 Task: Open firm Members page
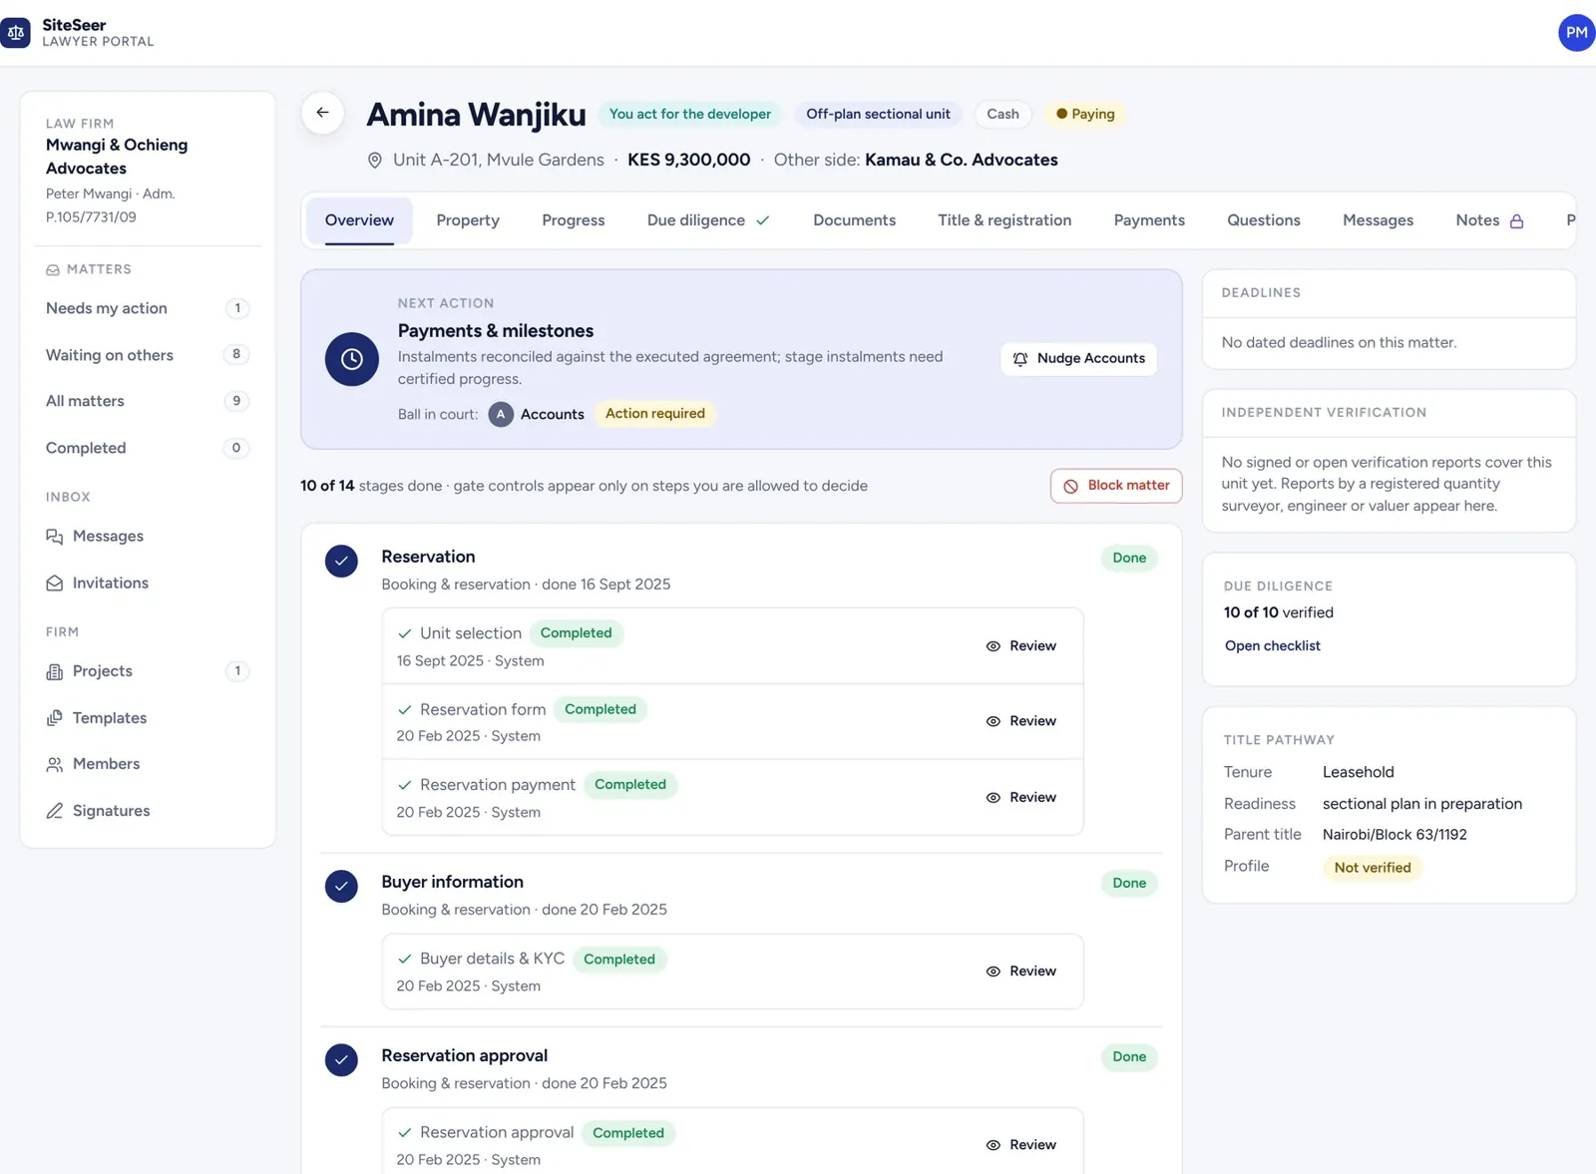pos(148,764)
